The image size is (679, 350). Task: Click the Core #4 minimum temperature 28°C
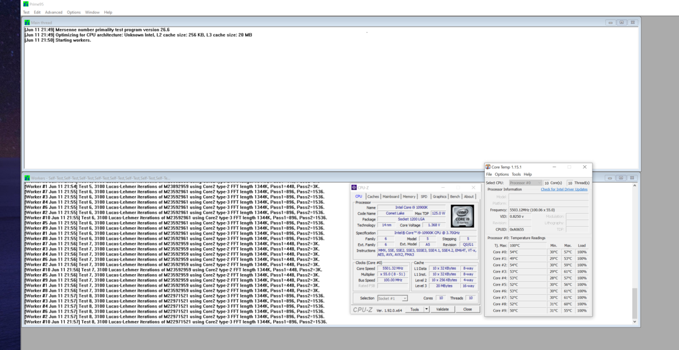pos(553,278)
